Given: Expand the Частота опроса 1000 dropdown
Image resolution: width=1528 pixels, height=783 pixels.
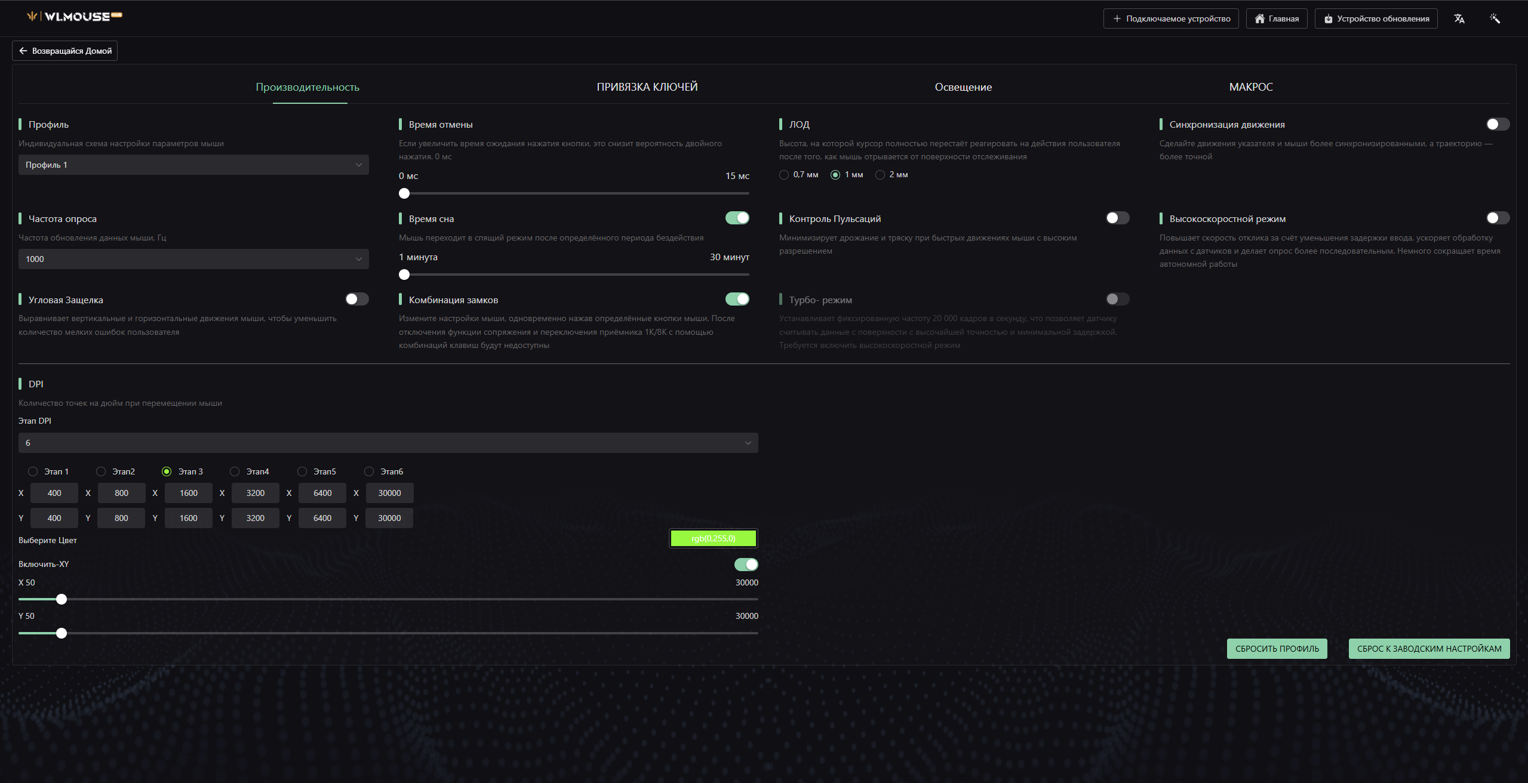Looking at the screenshot, I should (193, 259).
